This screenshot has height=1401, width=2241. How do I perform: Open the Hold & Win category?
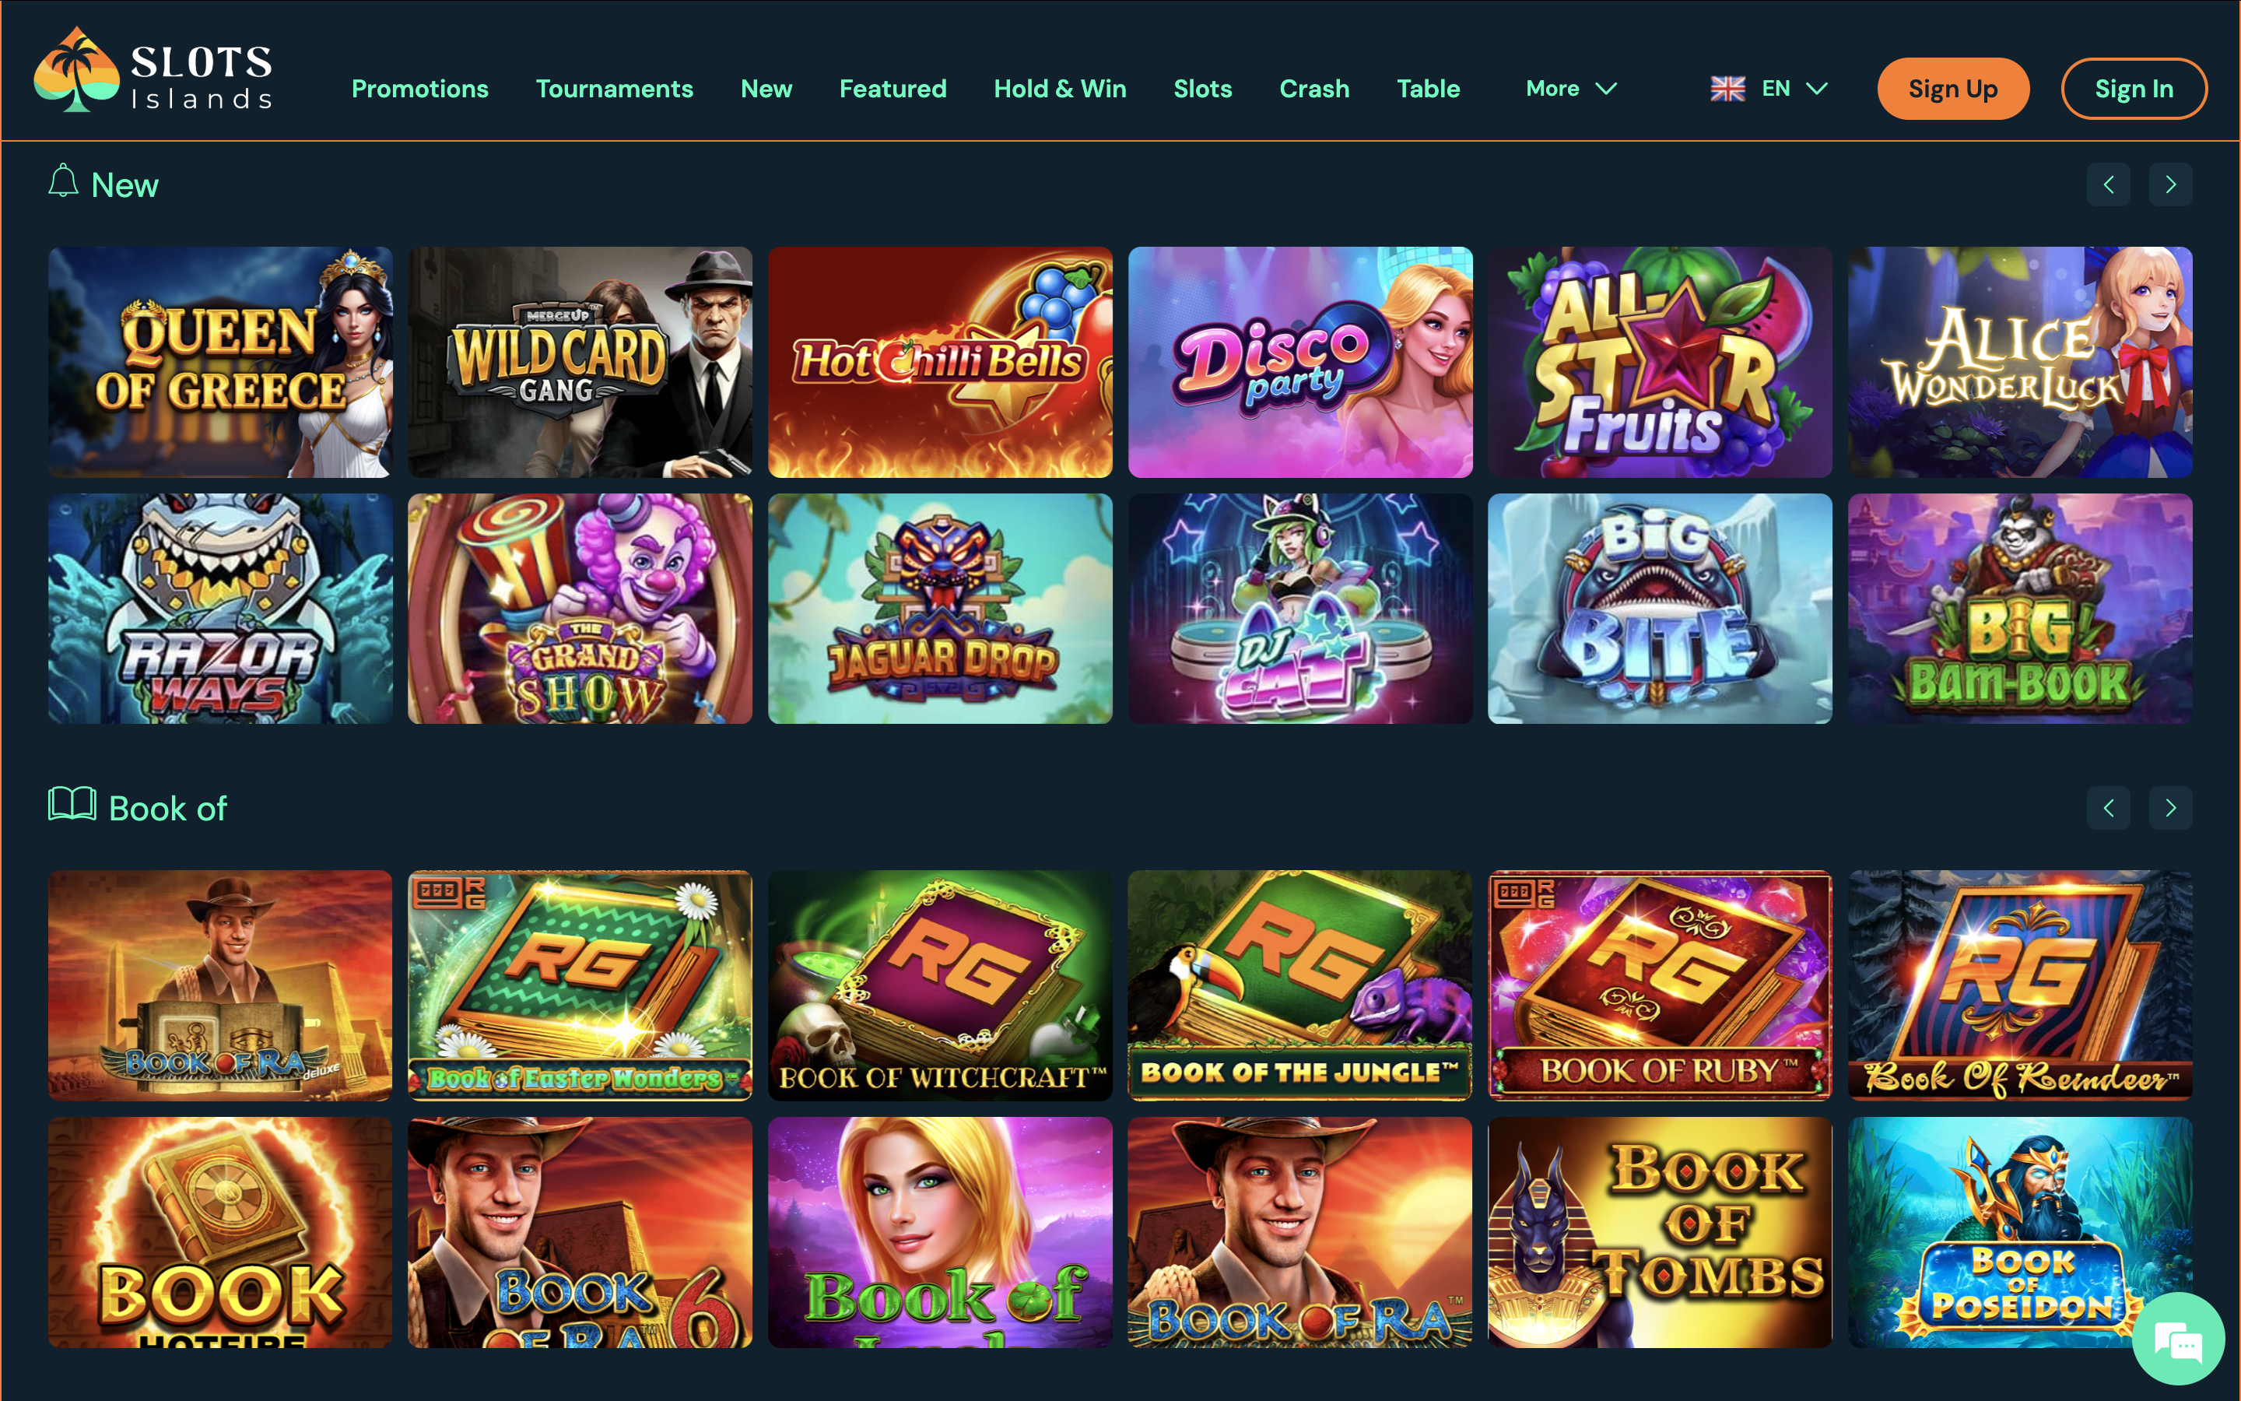(1059, 89)
